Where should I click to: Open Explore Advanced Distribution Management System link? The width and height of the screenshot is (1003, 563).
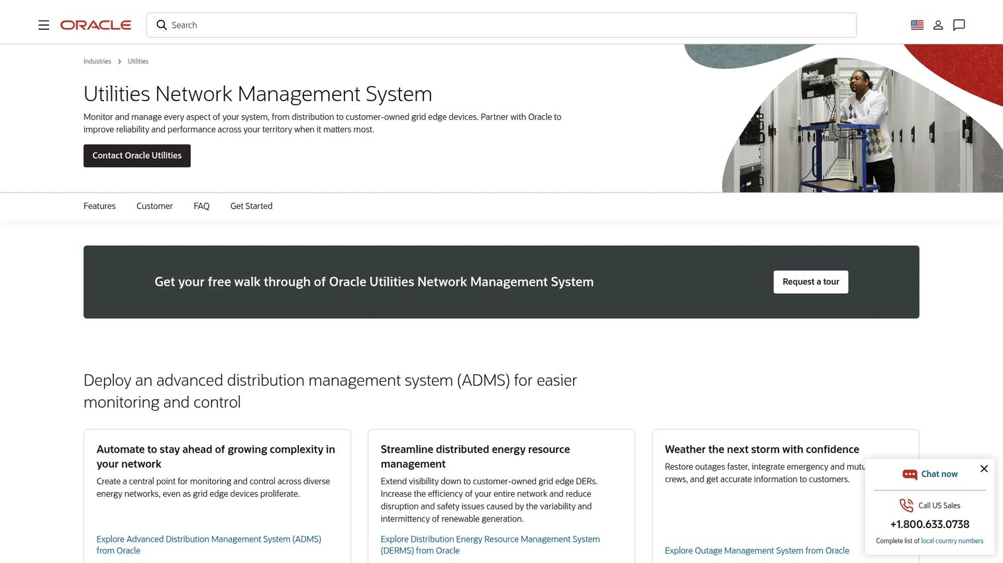pos(209,544)
